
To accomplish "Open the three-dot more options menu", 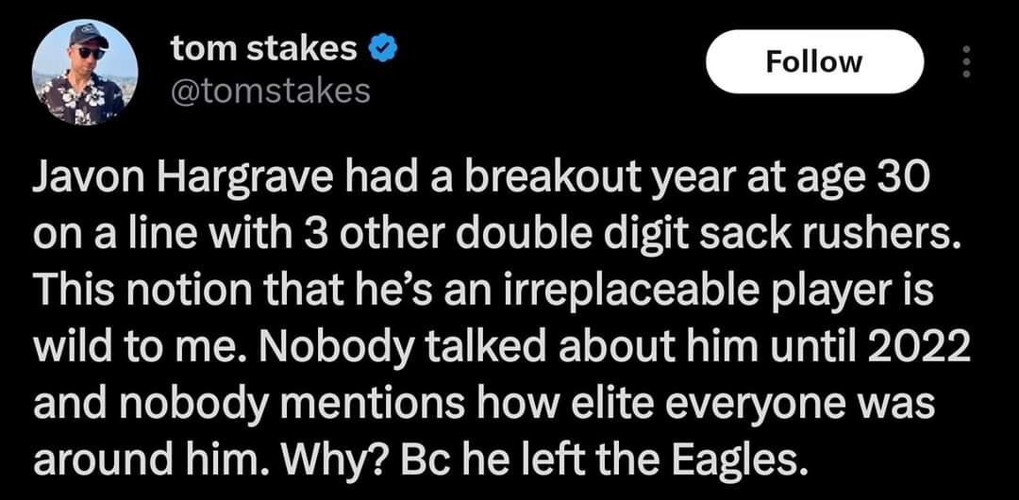I will click(963, 61).
